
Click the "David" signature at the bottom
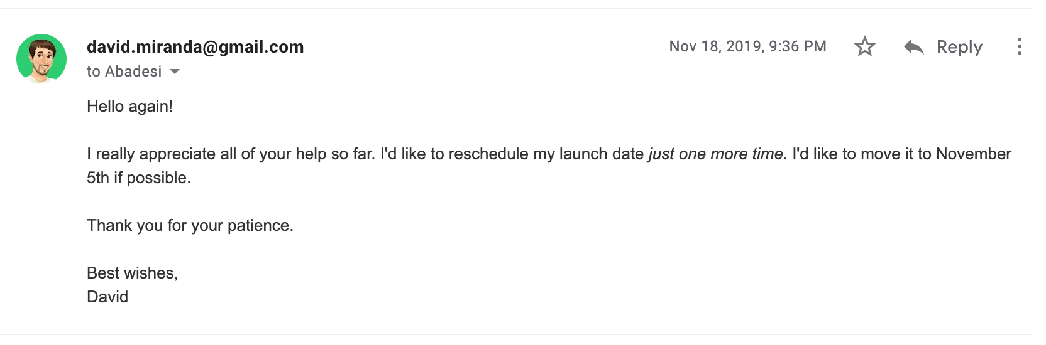click(x=107, y=297)
